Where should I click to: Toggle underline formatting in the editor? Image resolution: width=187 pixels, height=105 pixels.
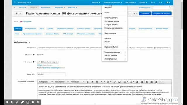point(97,82)
